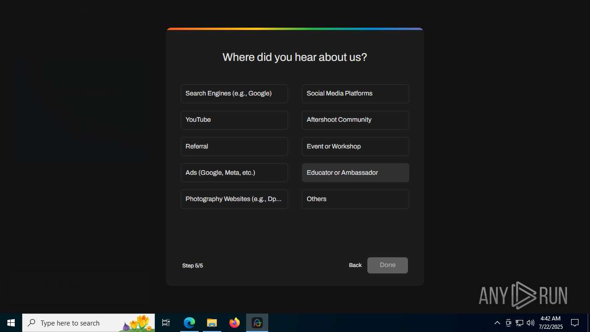Choose the Others option
This screenshot has height=332, width=590.
point(355,199)
